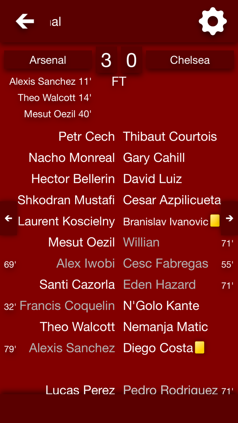Screen dimensions: 238x423
Task: Select the Arsenal team name
Action: coord(48,60)
